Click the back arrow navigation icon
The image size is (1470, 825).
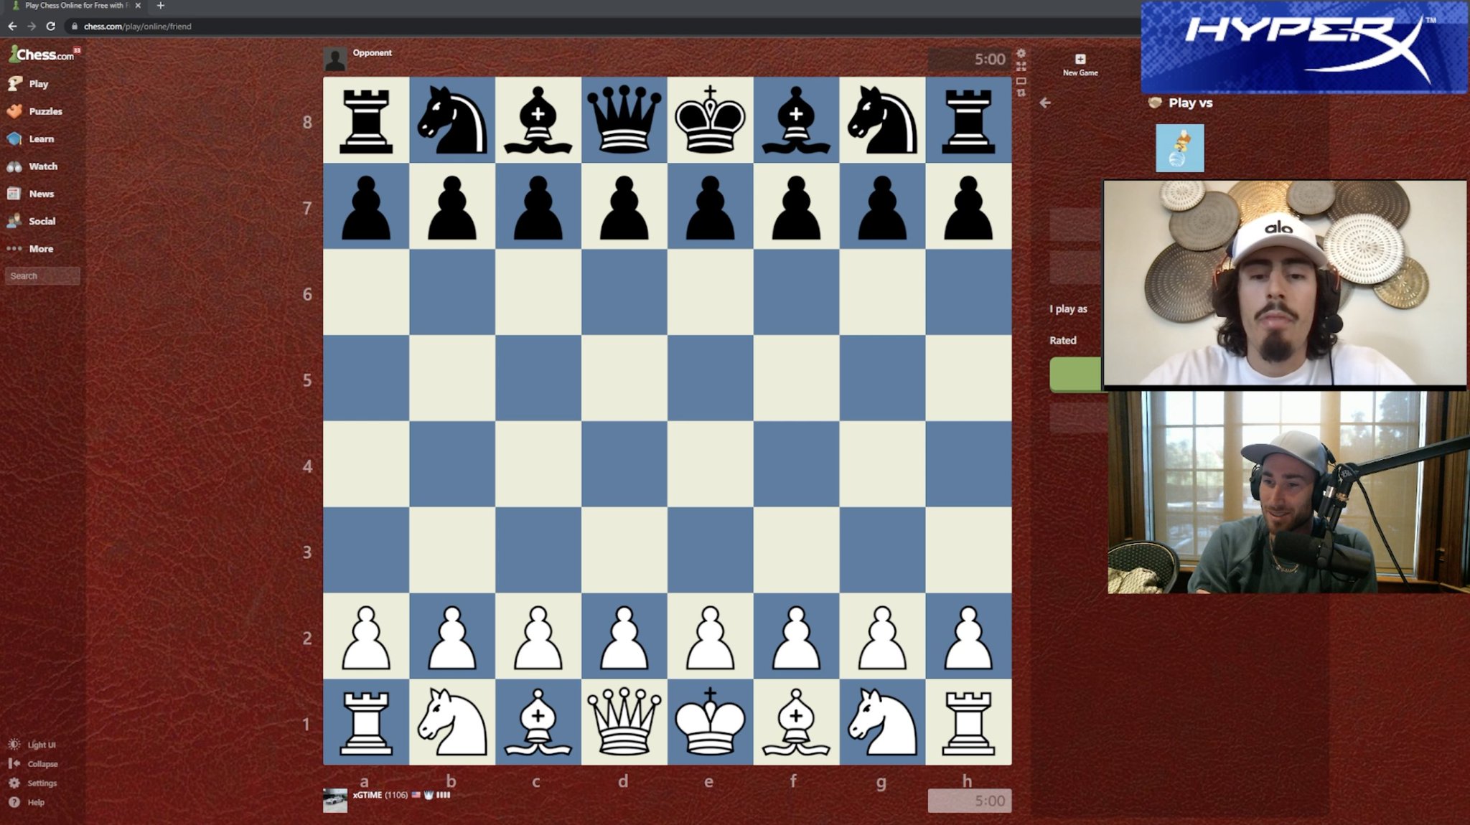(x=1046, y=102)
